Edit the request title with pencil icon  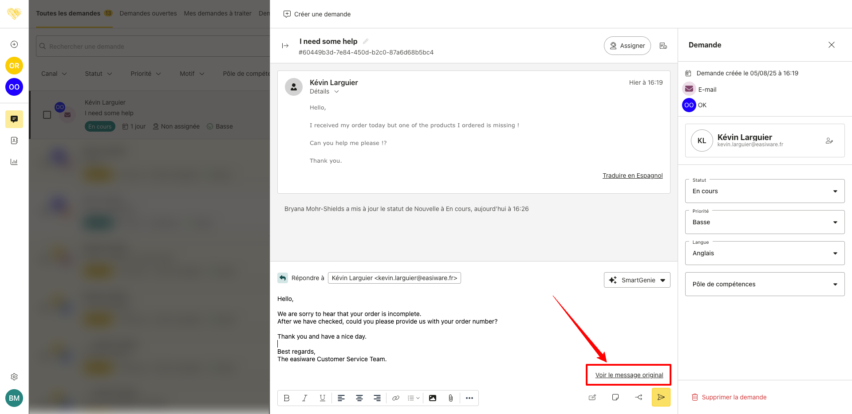tap(366, 41)
